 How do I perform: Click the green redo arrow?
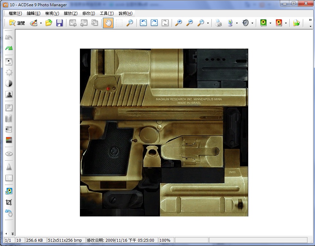(x=9, y=48)
